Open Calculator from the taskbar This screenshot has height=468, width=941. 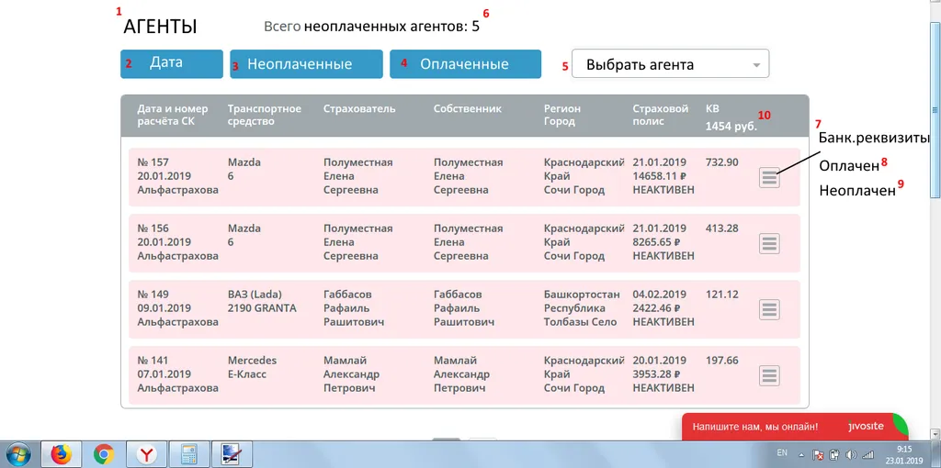pos(190,454)
